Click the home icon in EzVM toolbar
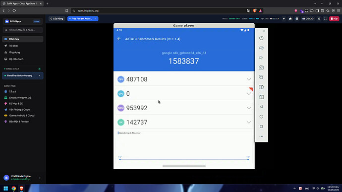 290,19
